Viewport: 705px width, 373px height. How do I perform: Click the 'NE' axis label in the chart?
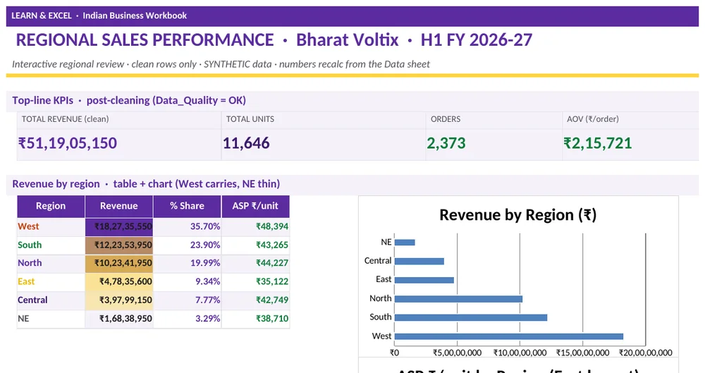(386, 242)
